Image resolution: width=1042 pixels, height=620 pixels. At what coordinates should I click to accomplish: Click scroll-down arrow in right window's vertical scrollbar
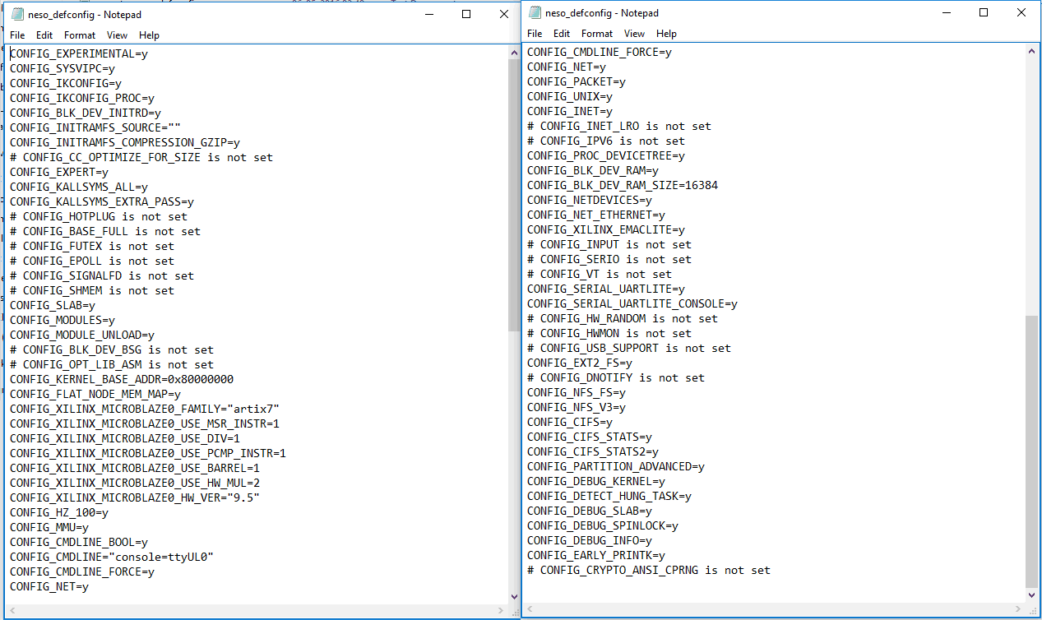pyautogui.click(x=1032, y=595)
